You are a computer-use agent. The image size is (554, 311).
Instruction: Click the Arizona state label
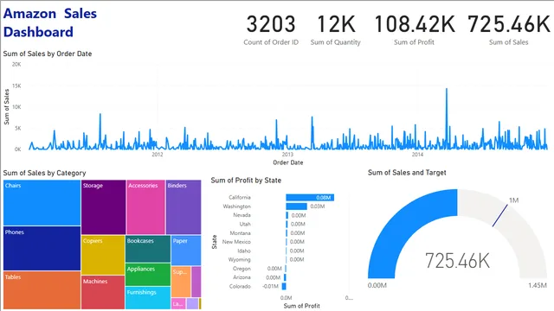coord(242,277)
